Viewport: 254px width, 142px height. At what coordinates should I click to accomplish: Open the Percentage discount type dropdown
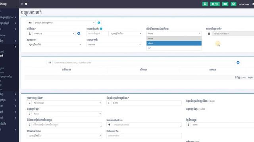[x=67, y=103]
